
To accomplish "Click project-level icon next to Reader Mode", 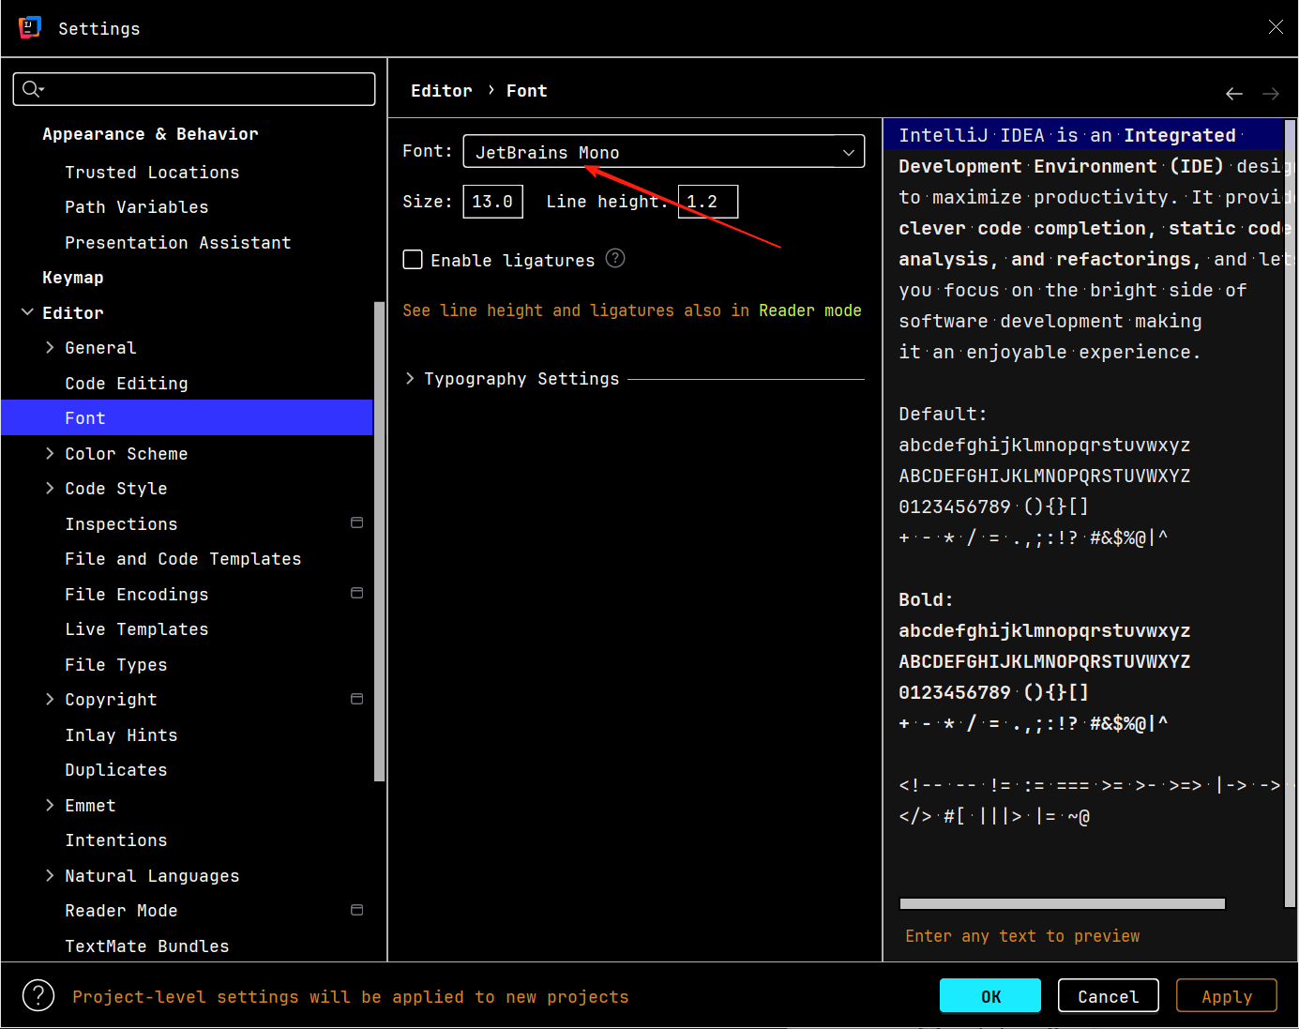I will [356, 910].
